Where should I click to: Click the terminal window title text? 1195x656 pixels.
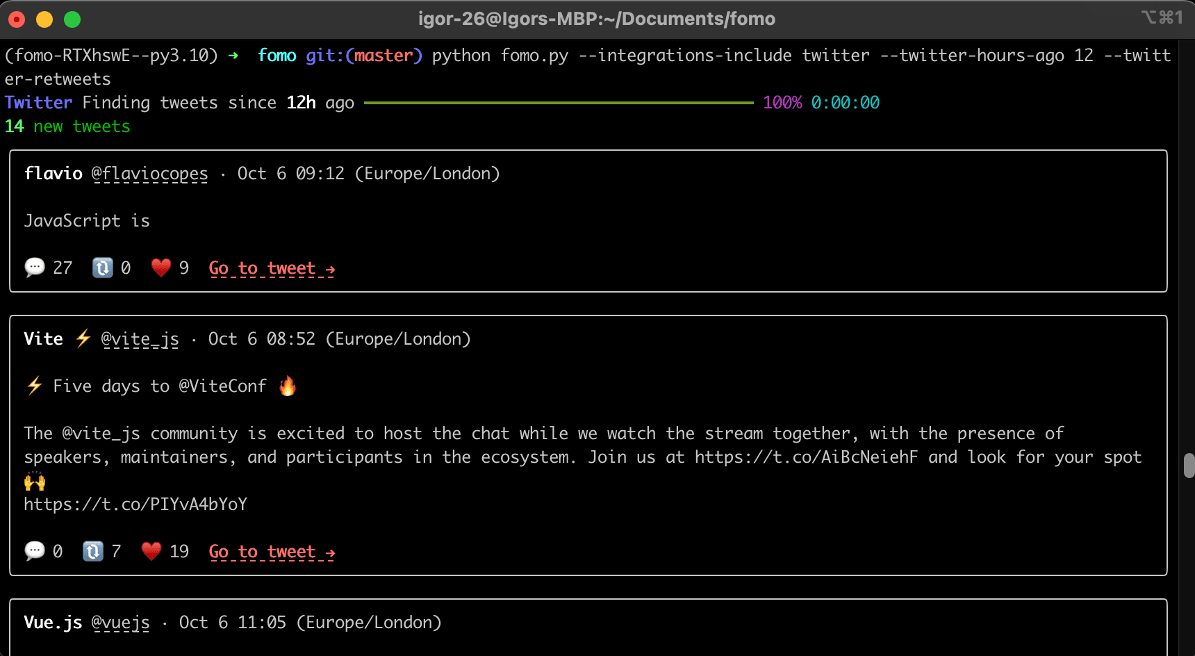tap(597, 19)
